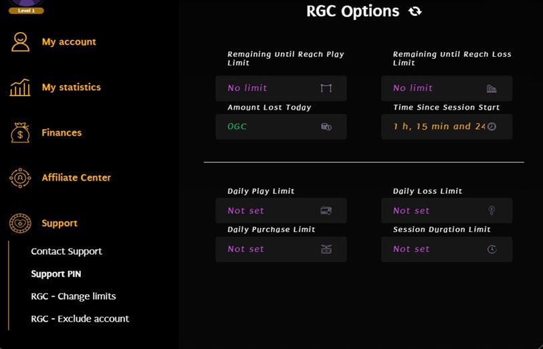Collapse the Support menu section
Viewport: 543px width, 349px height.
coord(60,223)
